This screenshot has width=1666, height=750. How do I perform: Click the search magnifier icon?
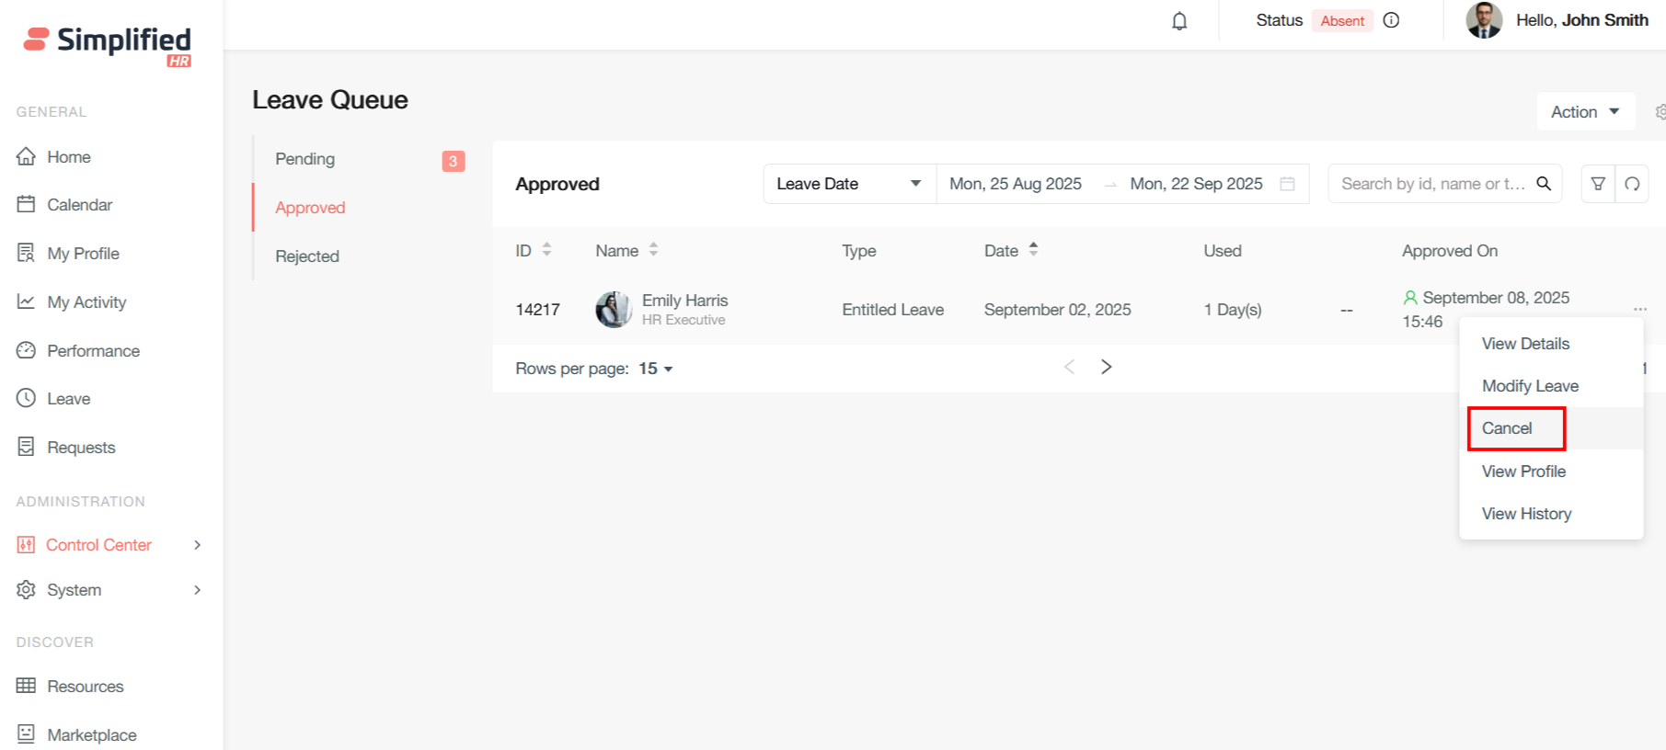click(x=1544, y=184)
